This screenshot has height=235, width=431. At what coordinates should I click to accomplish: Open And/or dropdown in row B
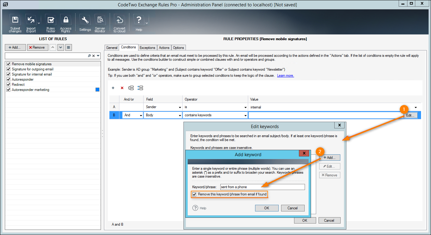[141, 115]
